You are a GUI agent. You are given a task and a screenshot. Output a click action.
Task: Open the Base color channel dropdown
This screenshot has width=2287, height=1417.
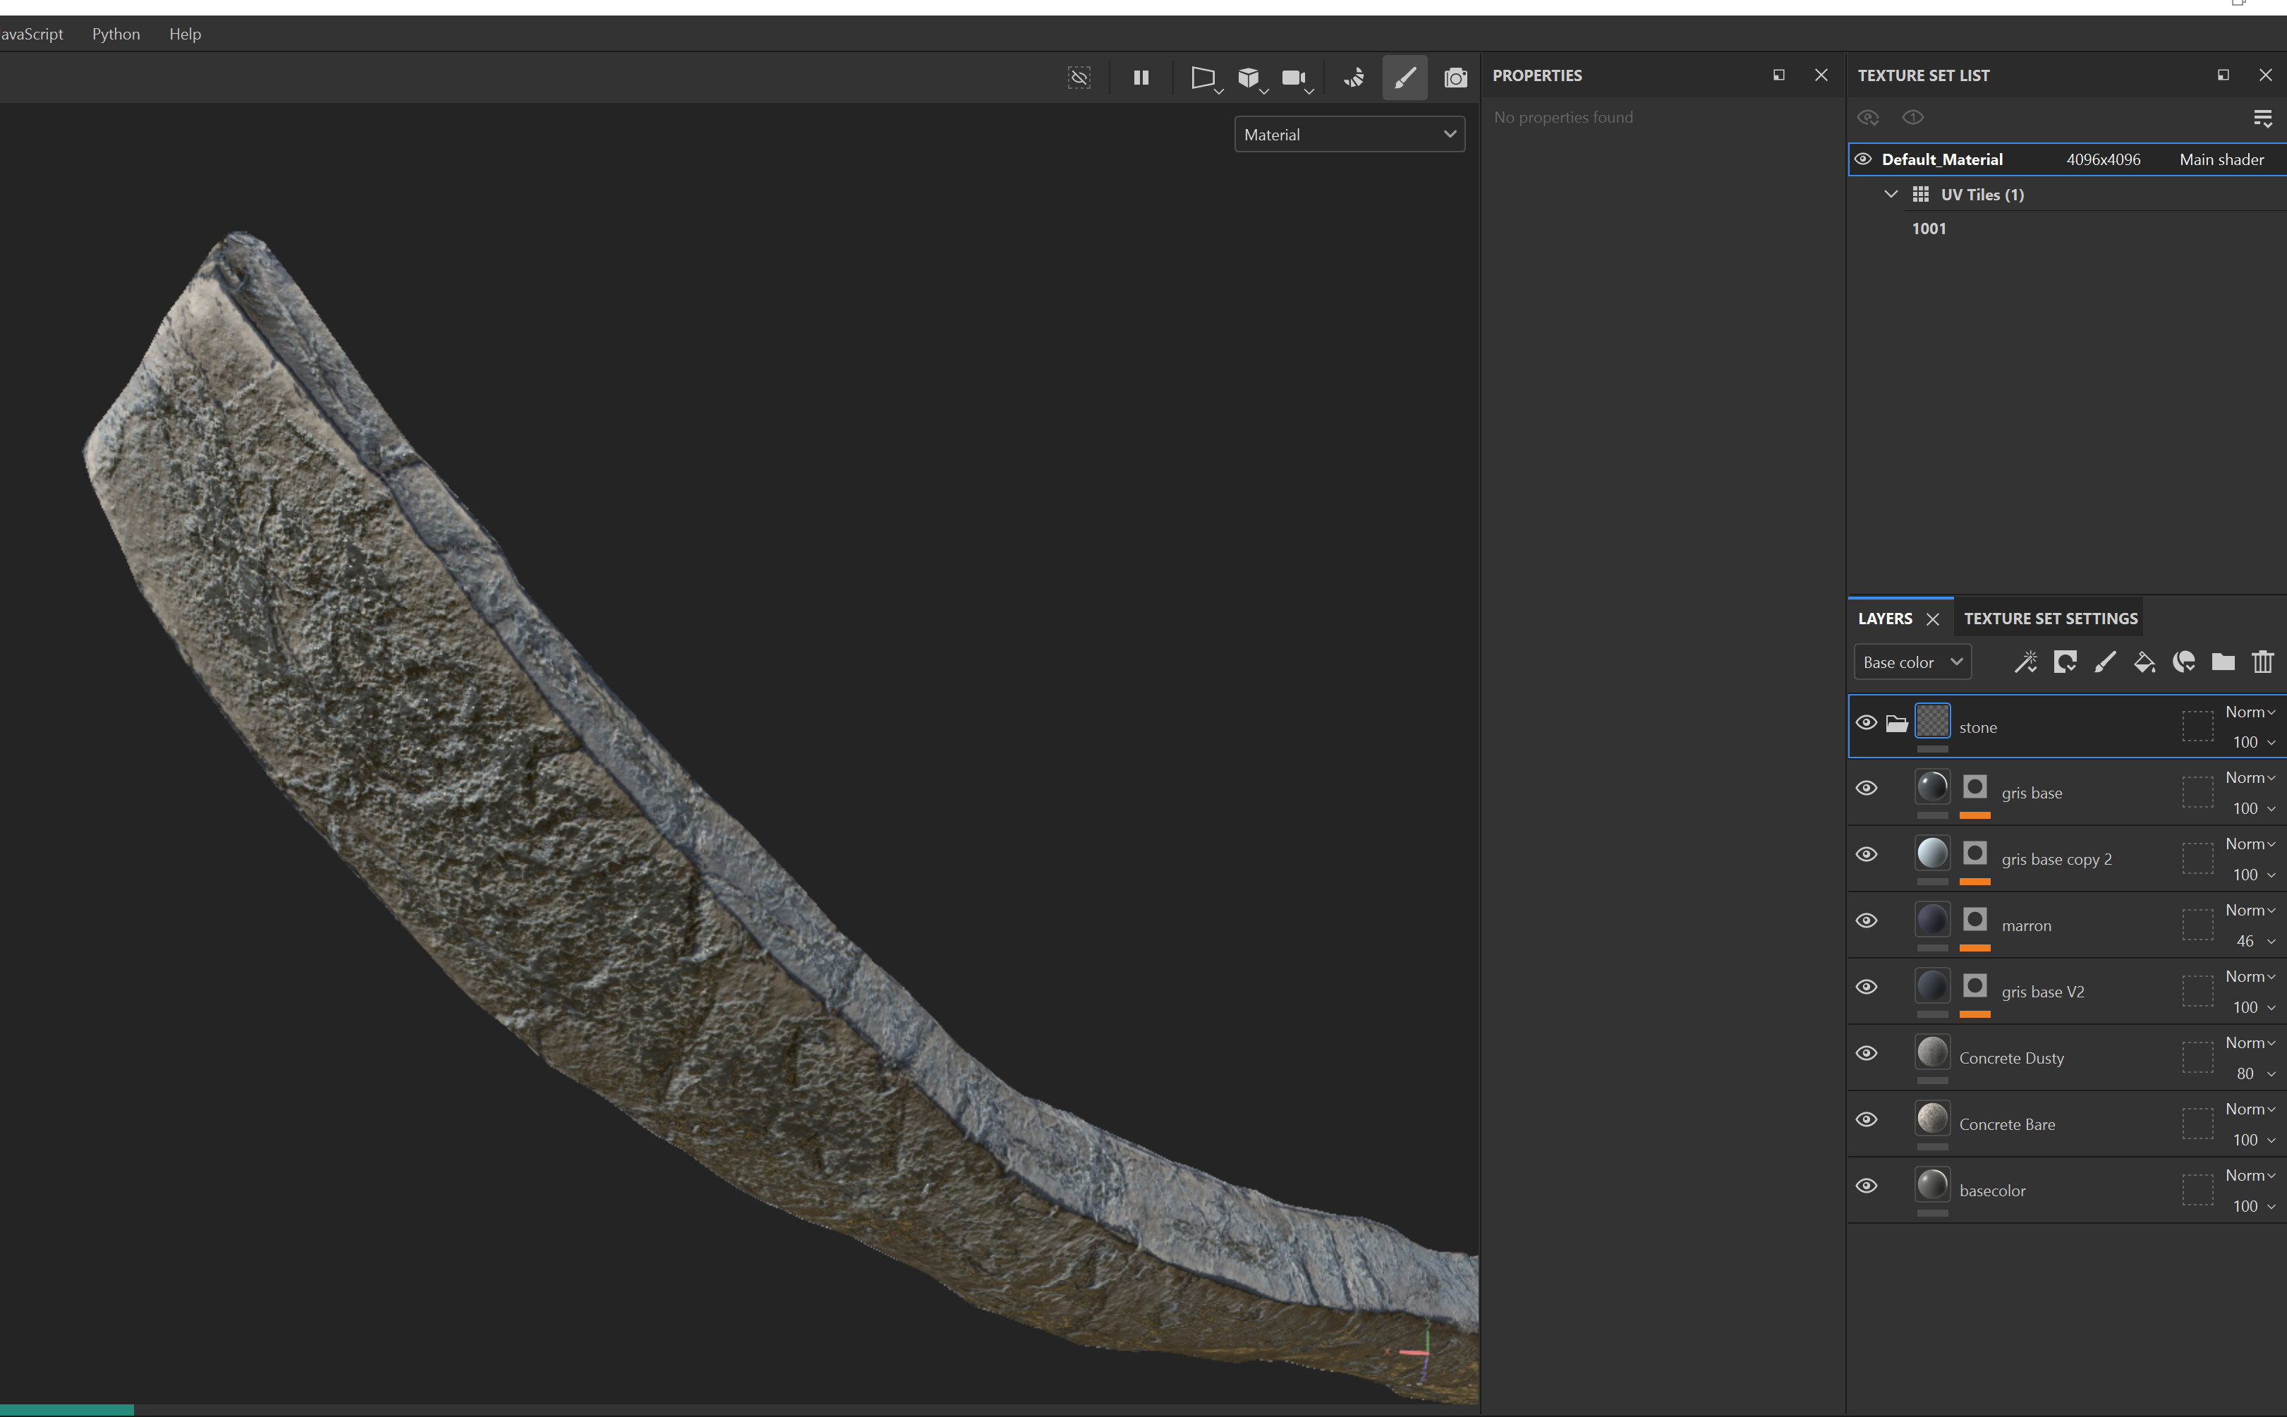pyautogui.click(x=1912, y=662)
